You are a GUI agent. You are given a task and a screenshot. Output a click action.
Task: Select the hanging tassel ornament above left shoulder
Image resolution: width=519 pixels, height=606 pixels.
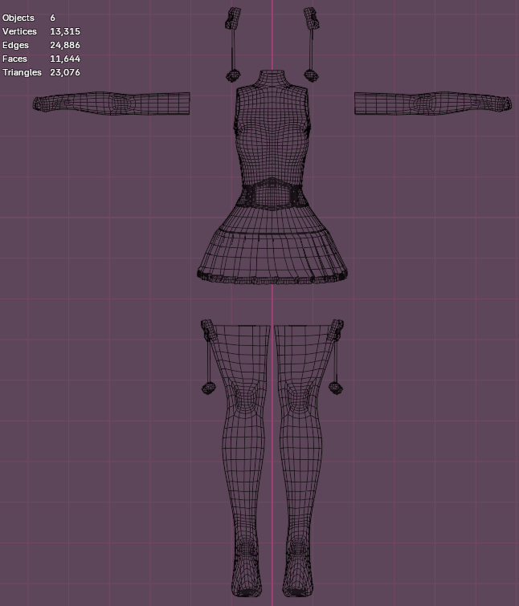click(x=233, y=44)
